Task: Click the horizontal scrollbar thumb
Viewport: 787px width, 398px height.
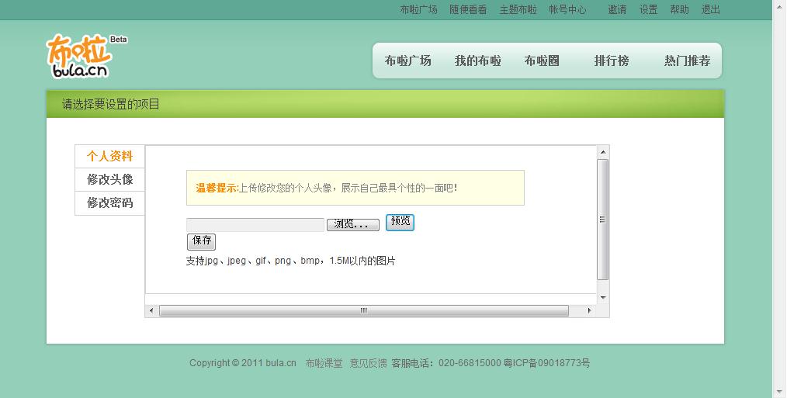Action: [x=364, y=310]
